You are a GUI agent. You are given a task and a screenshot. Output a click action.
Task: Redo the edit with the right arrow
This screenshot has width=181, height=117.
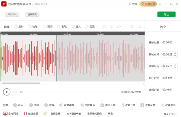(x=119, y=27)
